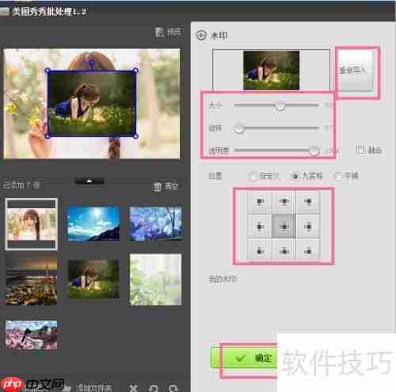Confirm with the green 确定 button

[x=244, y=358]
